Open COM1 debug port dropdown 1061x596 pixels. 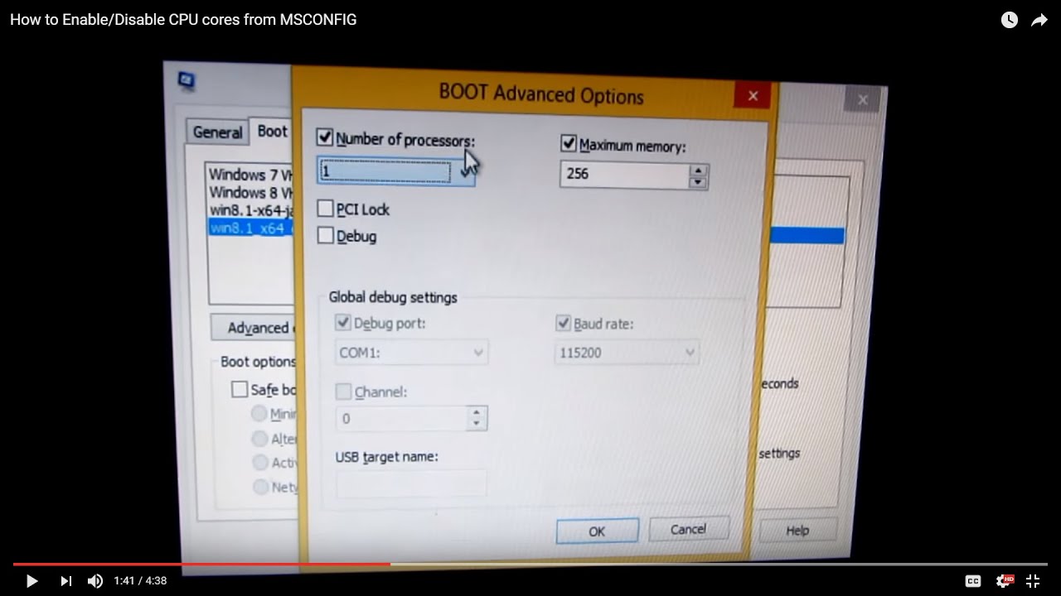point(410,352)
